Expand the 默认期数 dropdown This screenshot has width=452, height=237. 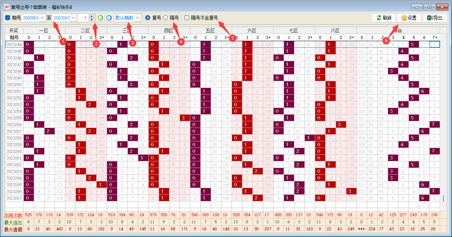pos(138,18)
